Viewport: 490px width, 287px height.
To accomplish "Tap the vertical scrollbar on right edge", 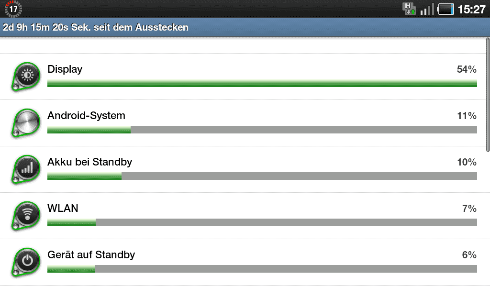I will tap(488, 95).
